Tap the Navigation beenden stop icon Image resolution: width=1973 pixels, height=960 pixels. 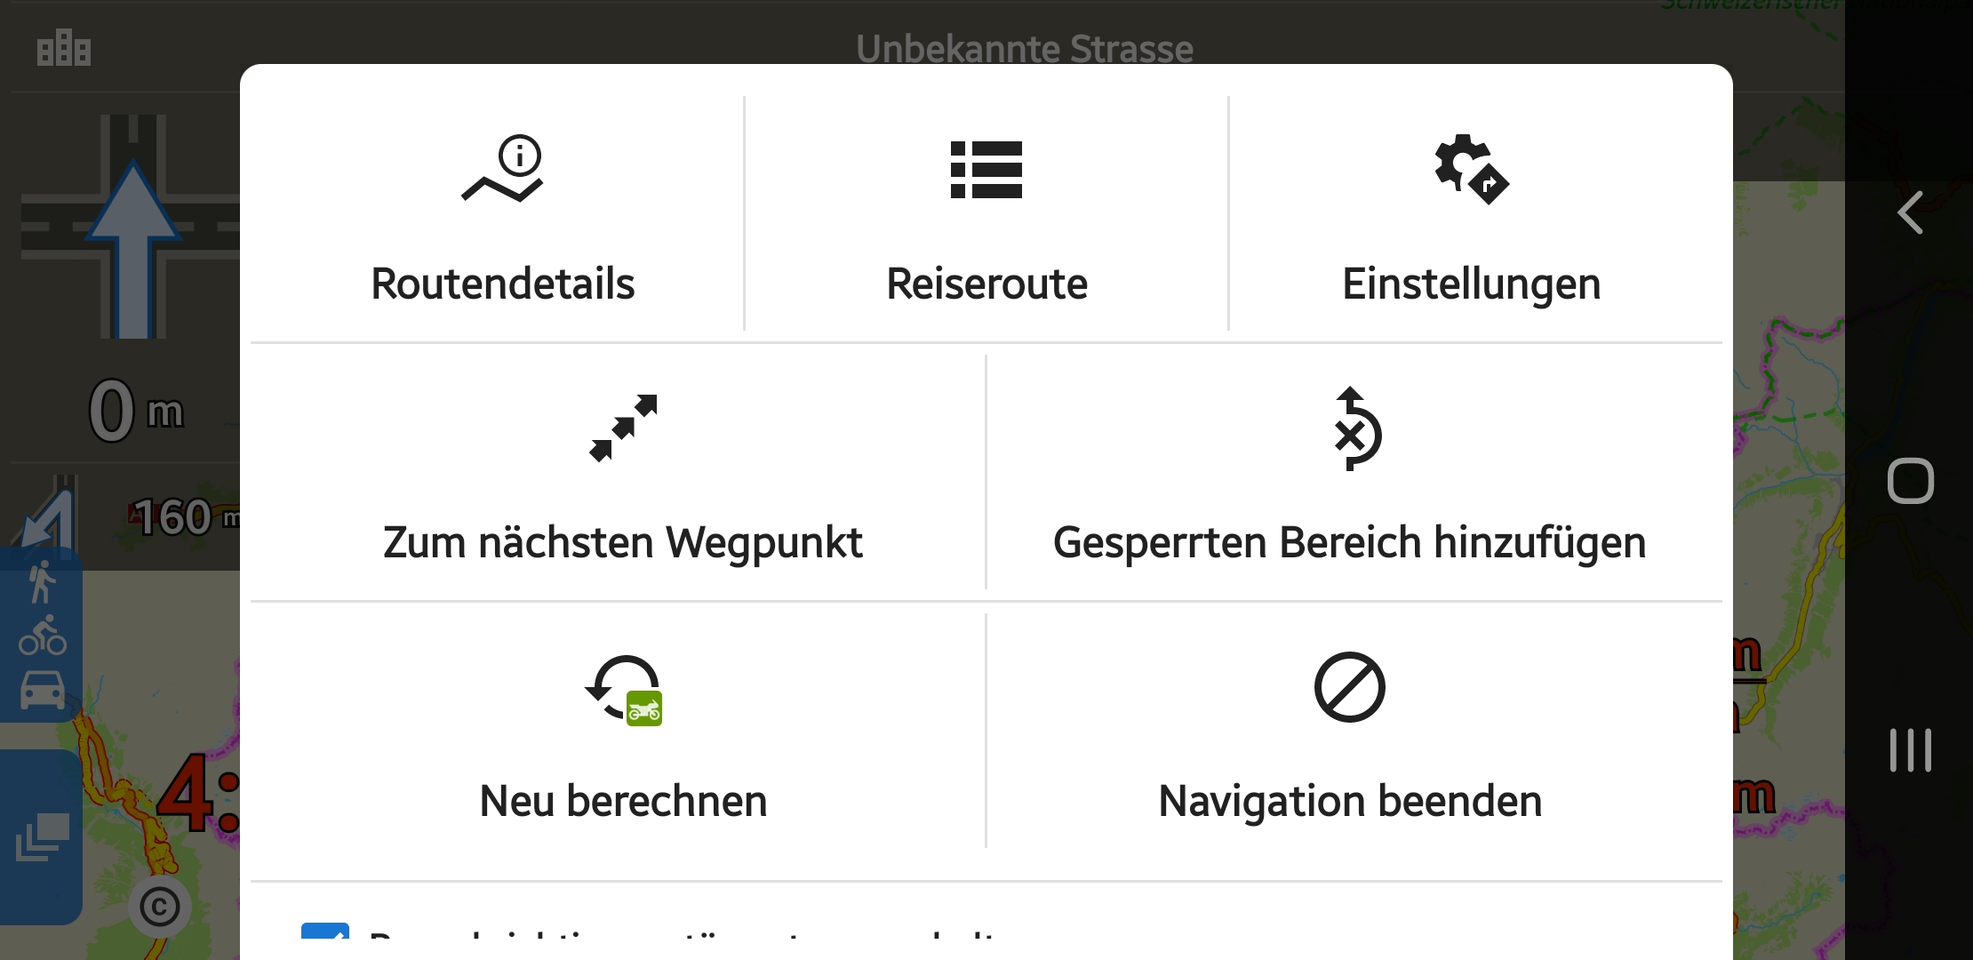[1349, 687]
